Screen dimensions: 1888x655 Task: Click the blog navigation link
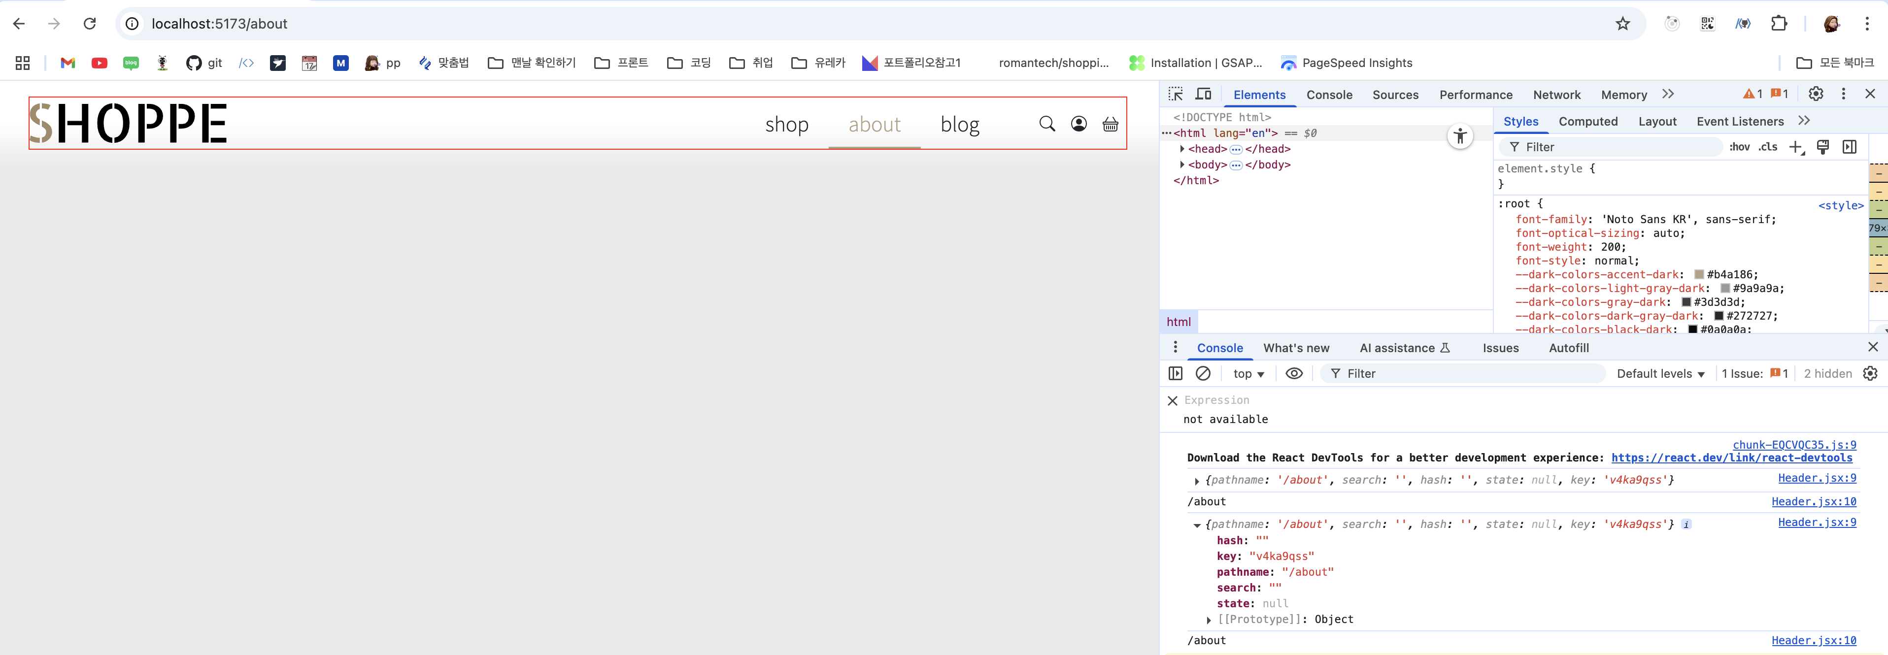click(959, 125)
